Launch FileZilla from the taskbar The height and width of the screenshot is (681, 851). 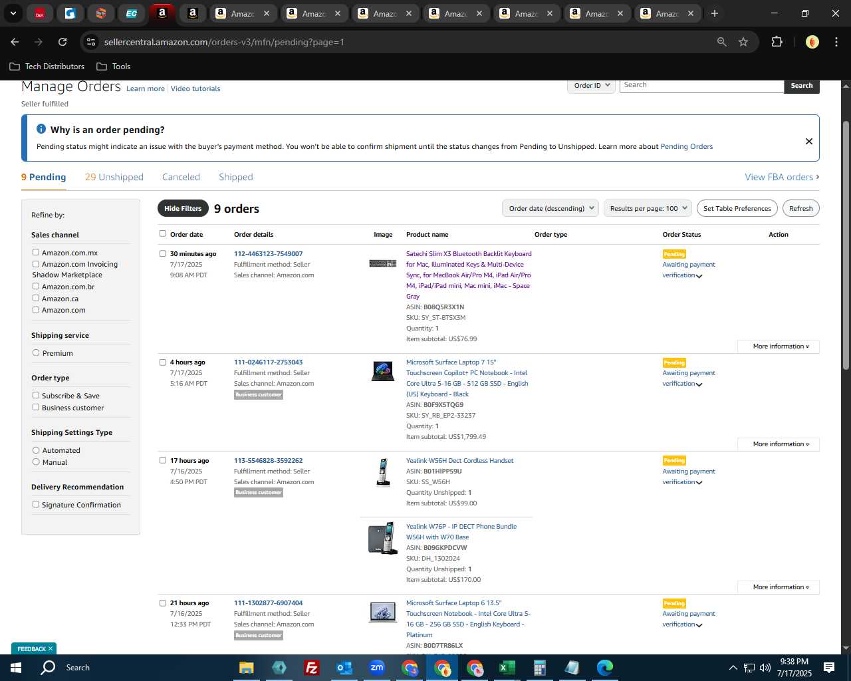pyautogui.click(x=311, y=668)
